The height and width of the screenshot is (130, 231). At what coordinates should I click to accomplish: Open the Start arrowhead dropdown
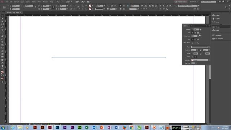click(197, 50)
